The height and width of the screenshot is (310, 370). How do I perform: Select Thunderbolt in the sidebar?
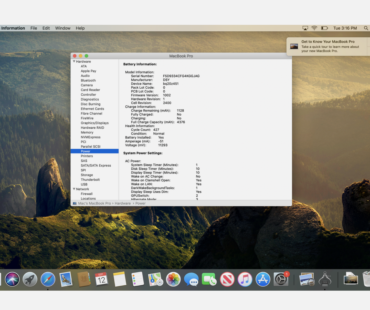[90, 180]
